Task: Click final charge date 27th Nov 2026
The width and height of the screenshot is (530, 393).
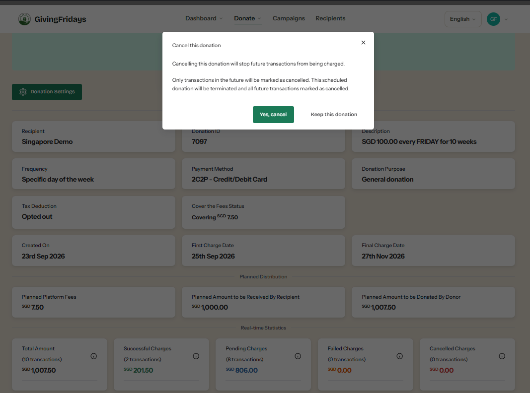Action: (383, 256)
